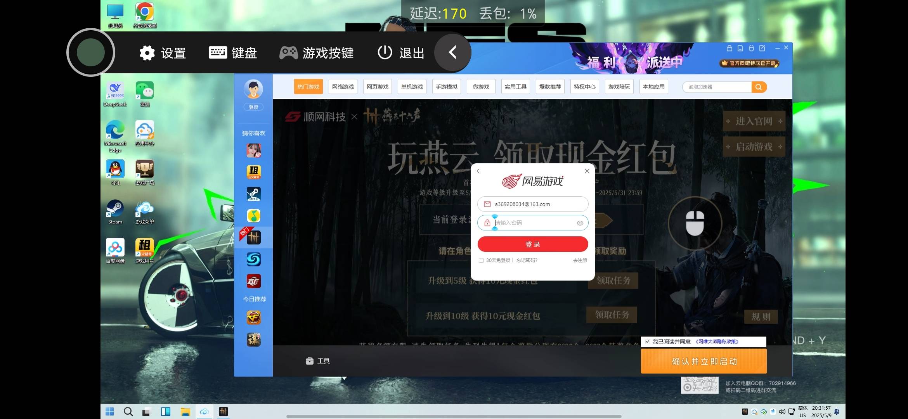Open the 游戏菜单 desktop icon
The height and width of the screenshot is (419, 908).
145,211
